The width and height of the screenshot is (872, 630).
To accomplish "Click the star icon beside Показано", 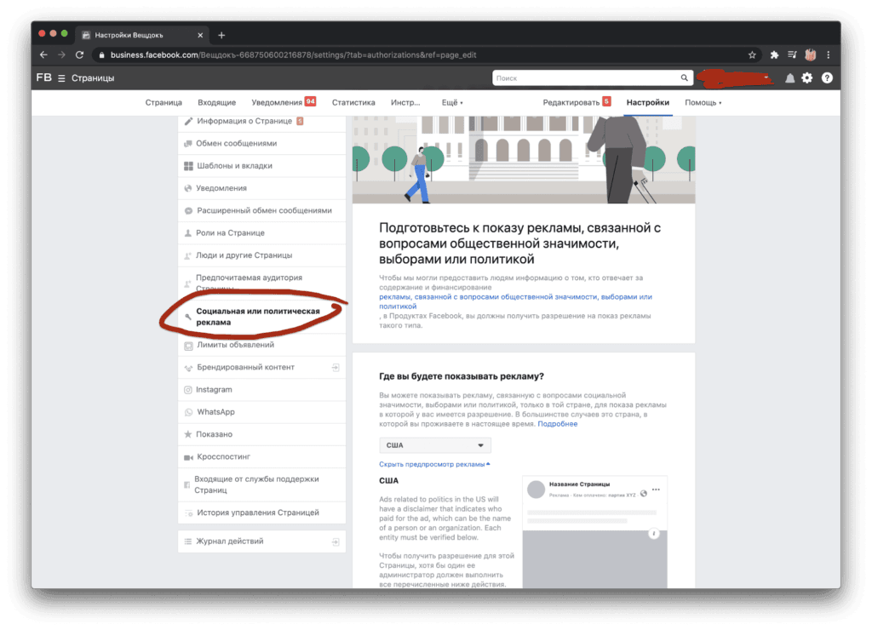I will pos(188,434).
